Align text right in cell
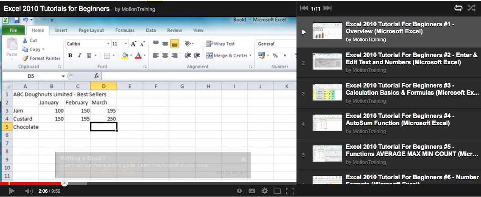Screen dimensions: 481x197 175,55
